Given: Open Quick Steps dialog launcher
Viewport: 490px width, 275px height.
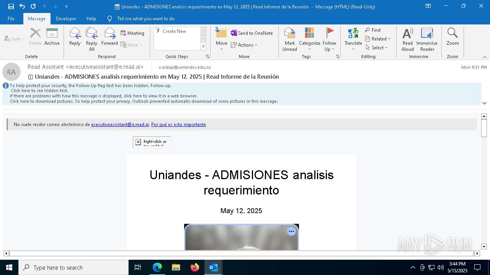Looking at the screenshot, I should [207, 57].
